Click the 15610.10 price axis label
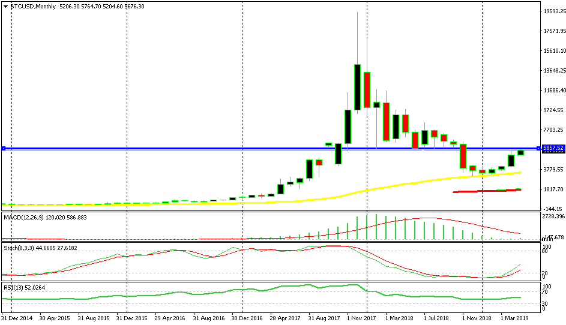Viewport: 566px width, 325px height. 554,51
